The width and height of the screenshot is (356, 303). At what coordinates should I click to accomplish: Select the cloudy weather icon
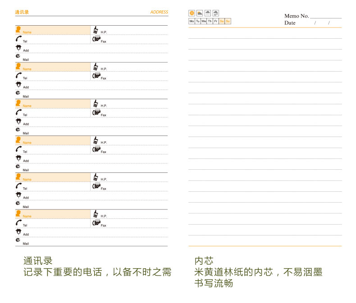click(200, 13)
